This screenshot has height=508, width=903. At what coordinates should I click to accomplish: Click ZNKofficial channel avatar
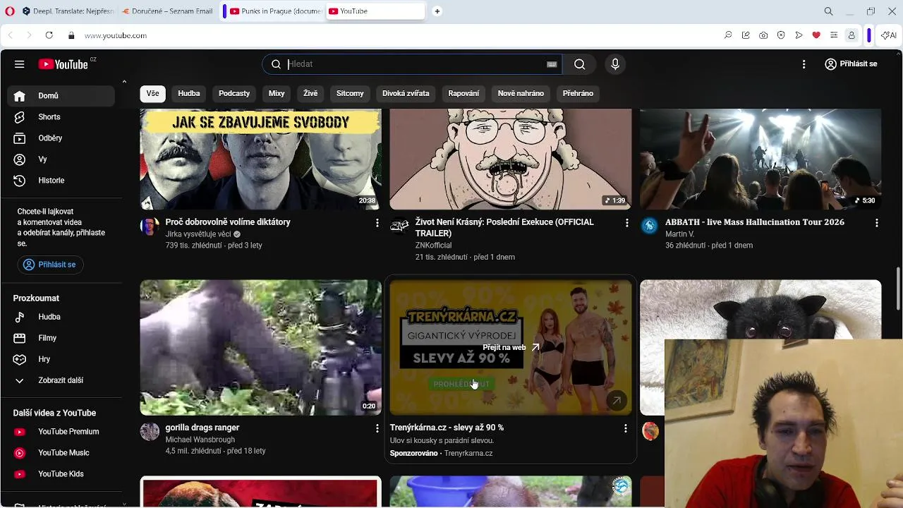399,226
